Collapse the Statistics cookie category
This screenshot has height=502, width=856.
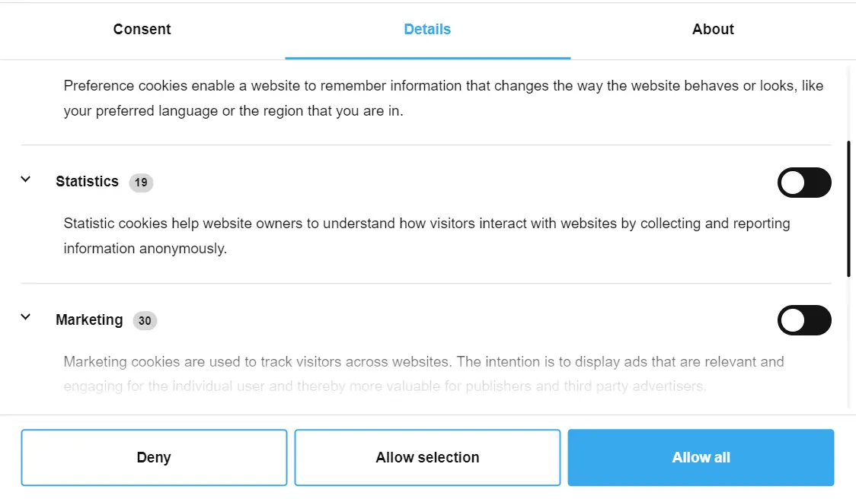[x=25, y=180]
